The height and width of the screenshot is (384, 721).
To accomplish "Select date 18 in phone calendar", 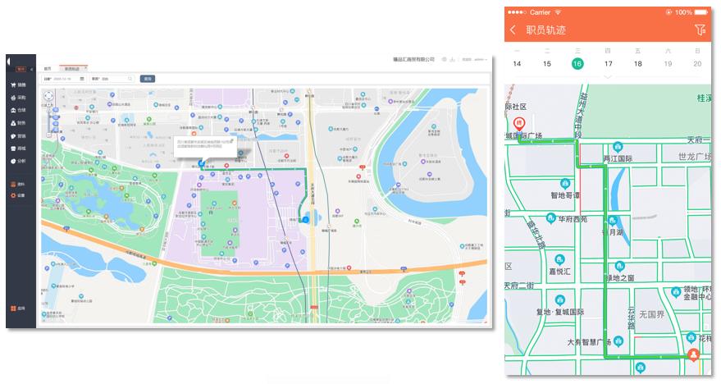I will [x=638, y=63].
